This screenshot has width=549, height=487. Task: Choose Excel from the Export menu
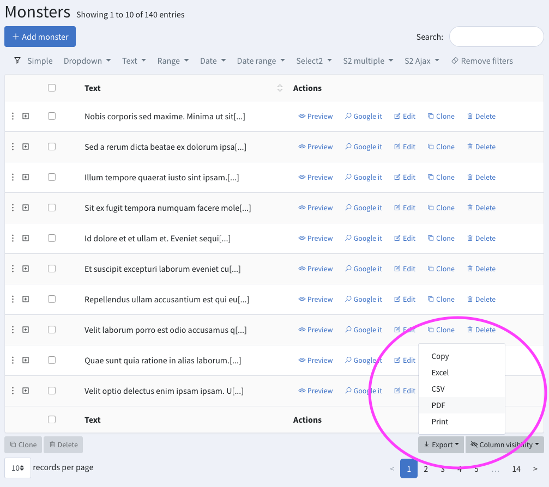coord(461,373)
